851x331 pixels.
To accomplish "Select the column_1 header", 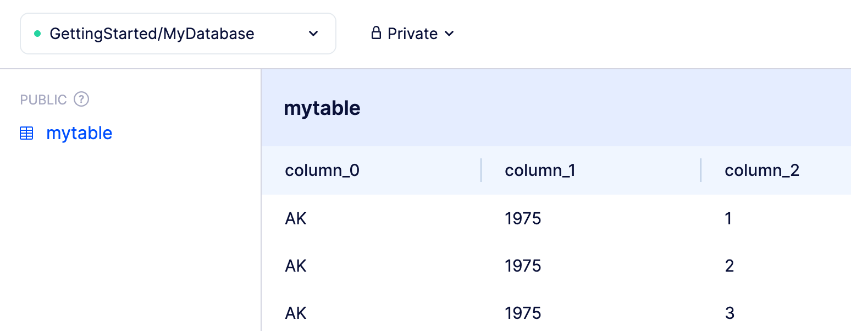I will pyautogui.click(x=540, y=170).
